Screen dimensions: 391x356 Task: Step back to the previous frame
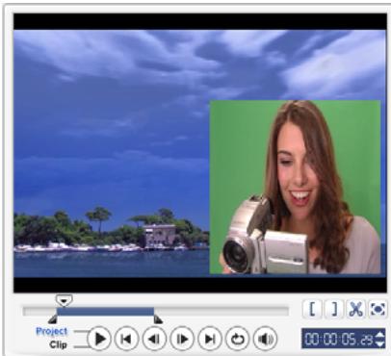[x=154, y=339]
